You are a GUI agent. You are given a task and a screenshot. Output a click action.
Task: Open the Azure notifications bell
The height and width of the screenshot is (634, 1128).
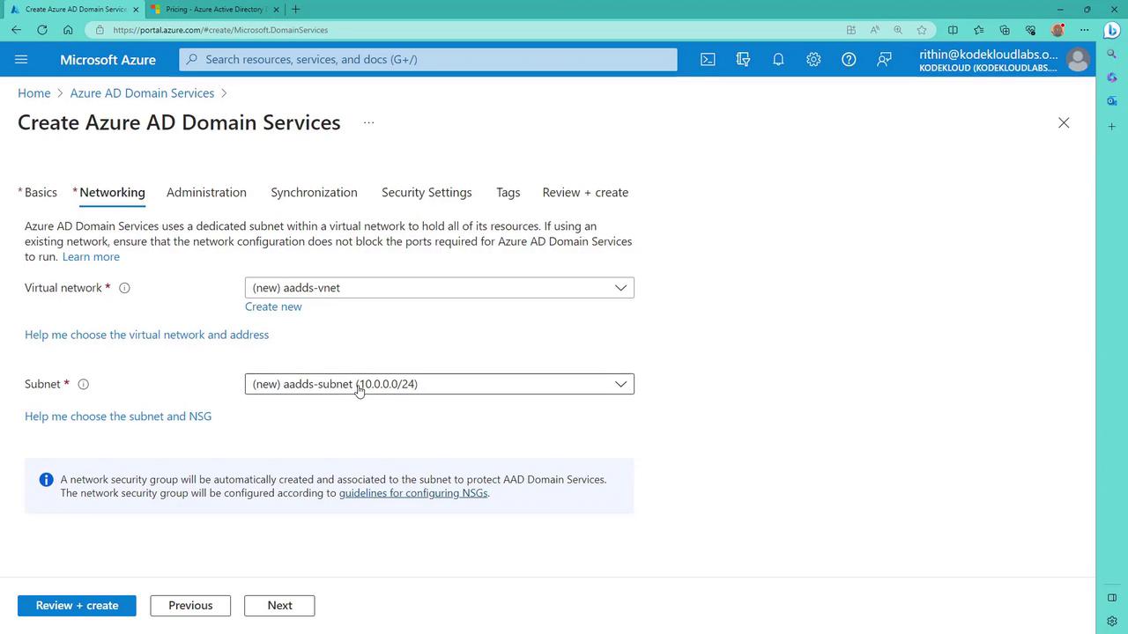(778, 59)
